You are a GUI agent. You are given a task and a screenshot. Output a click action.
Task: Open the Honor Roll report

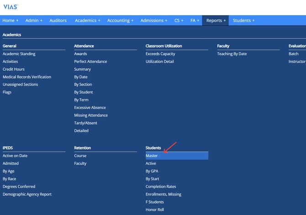point(154,210)
